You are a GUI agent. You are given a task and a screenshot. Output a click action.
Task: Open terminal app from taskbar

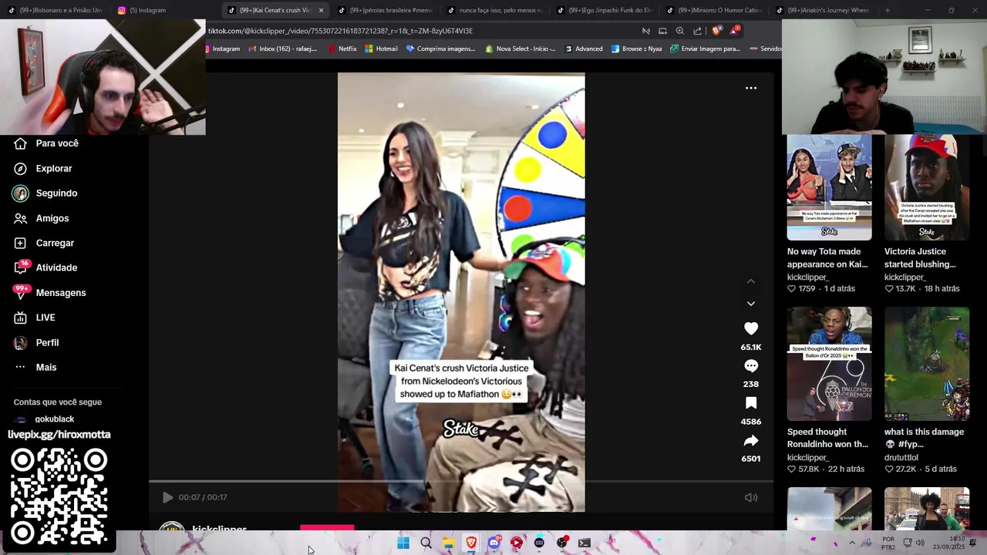point(584,543)
